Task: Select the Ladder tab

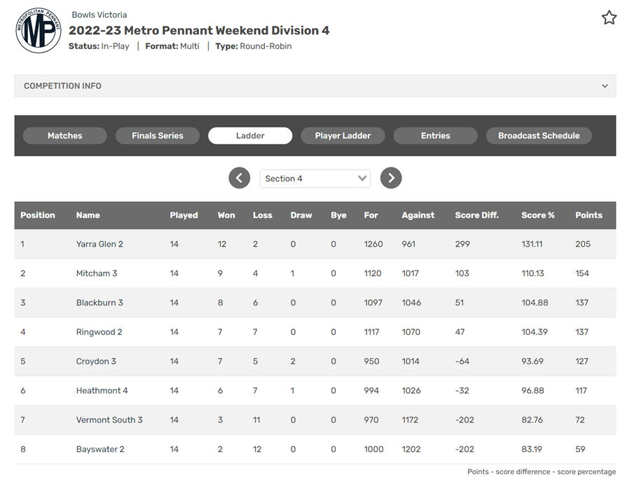Action: coord(250,136)
